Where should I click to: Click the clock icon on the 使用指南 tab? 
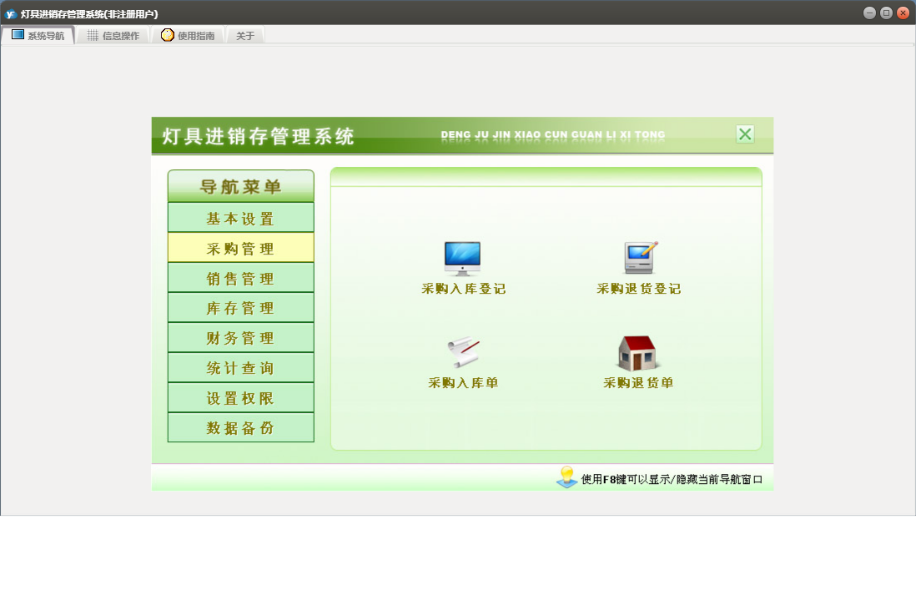coord(168,35)
